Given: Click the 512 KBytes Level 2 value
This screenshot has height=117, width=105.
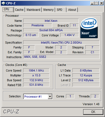Looking at the screenshot, I should coord(86,80).
